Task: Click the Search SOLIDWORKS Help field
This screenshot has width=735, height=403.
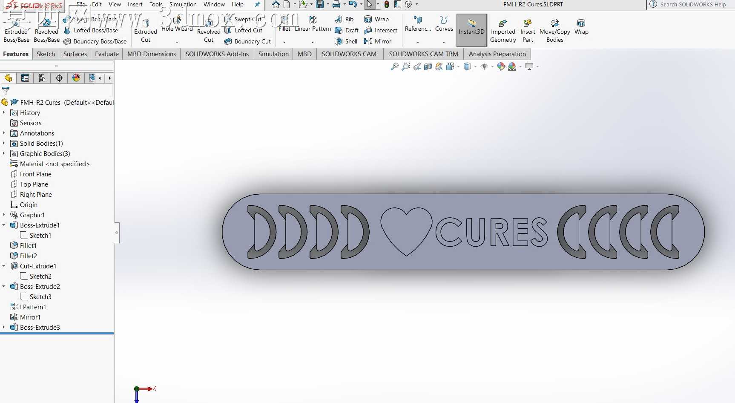Action: 693,5
